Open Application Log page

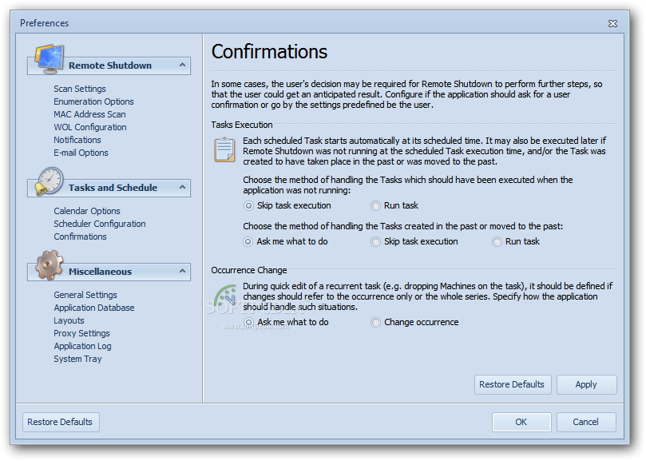pyautogui.click(x=82, y=346)
